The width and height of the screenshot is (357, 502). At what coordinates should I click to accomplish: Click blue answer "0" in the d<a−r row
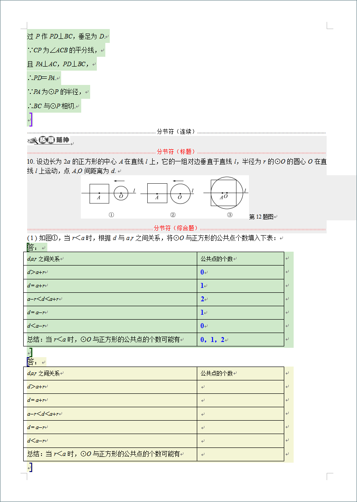pyautogui.click(x=202, y=326)
